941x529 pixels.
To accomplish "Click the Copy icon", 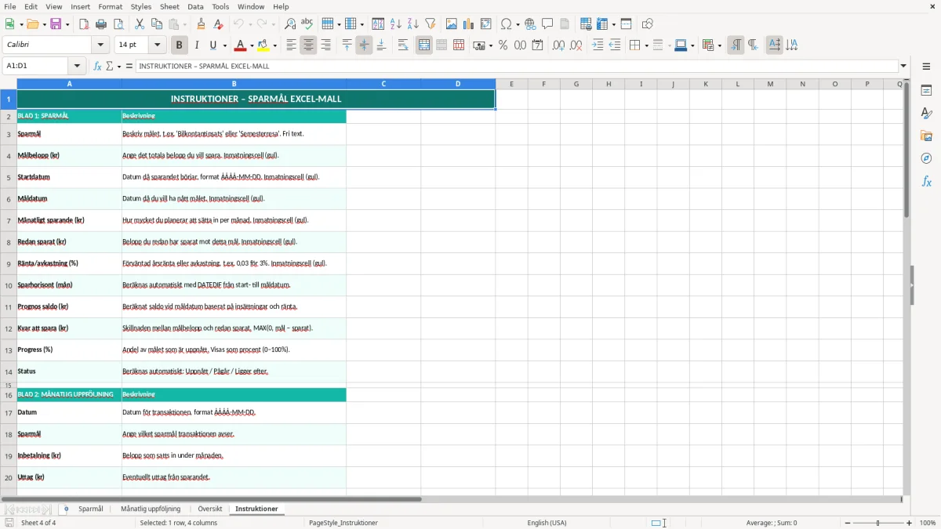I will [157, 24].
